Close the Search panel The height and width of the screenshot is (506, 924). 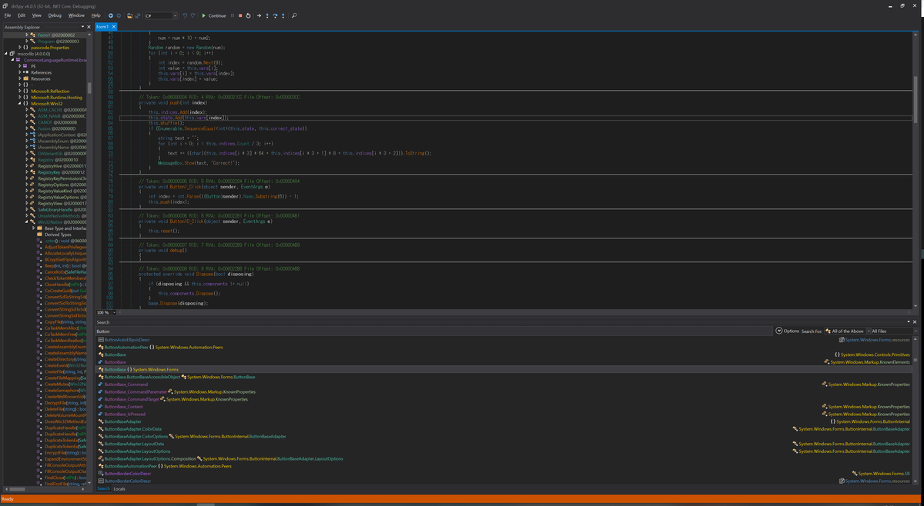tap(914, 321)
